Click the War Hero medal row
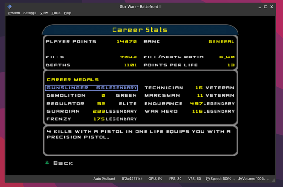Image resolution: width=283 pixels, height=187 pixels. point(189,111)
